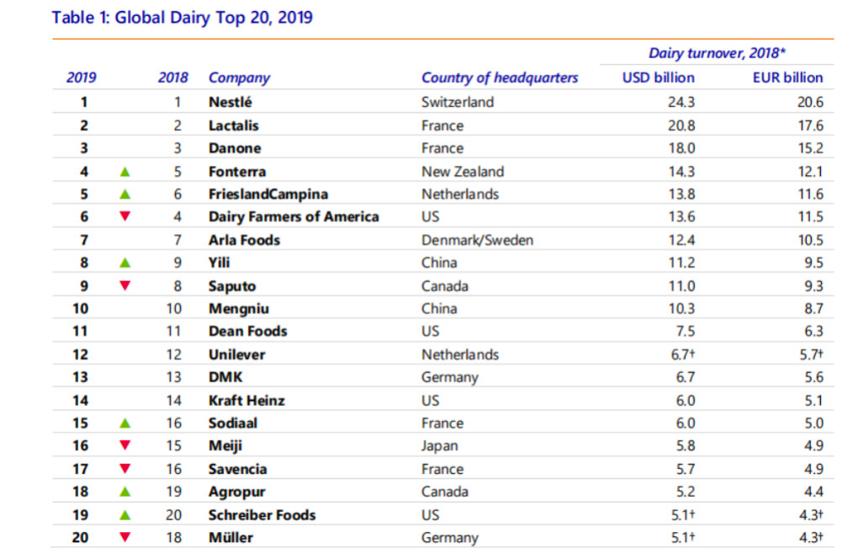Click the USD billion column header
The image size is (868, 559).
pos(658,77)
